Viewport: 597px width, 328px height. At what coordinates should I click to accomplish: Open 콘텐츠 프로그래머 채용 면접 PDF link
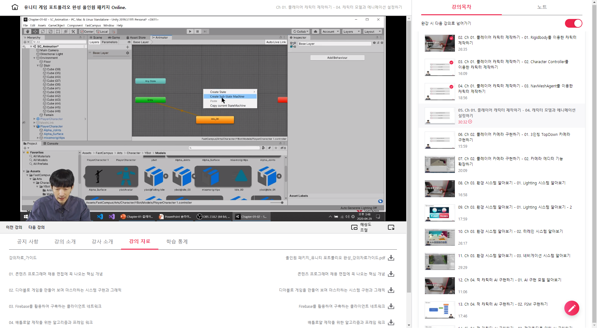[341, 274]
